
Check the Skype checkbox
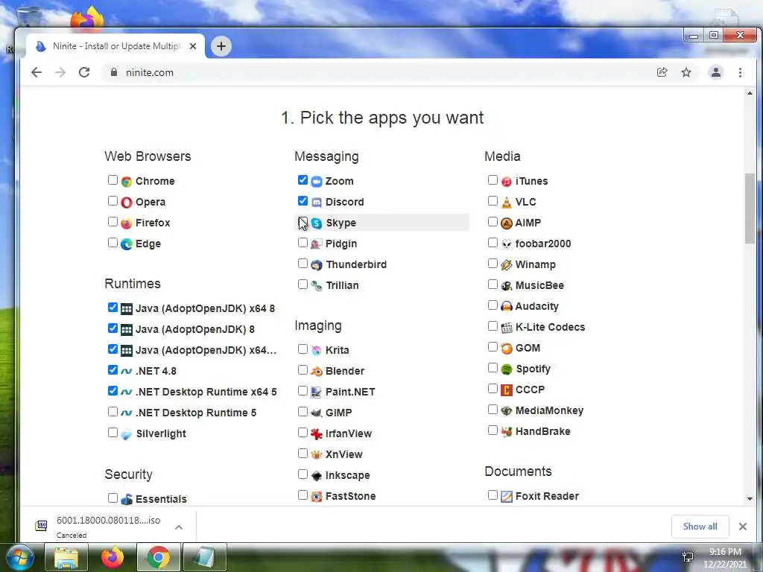coord(303,222)
